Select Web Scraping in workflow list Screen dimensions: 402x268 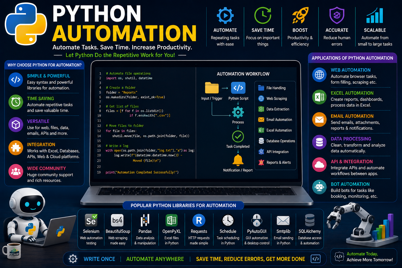272,98
